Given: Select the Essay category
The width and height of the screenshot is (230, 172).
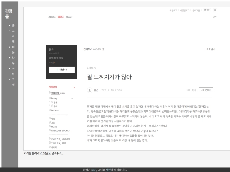Looking at the screenshot, I should click(54, 98).
